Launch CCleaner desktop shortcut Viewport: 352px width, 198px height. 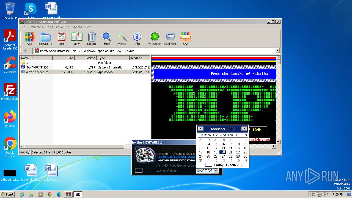pyautogui.click(x=10, y=65)
